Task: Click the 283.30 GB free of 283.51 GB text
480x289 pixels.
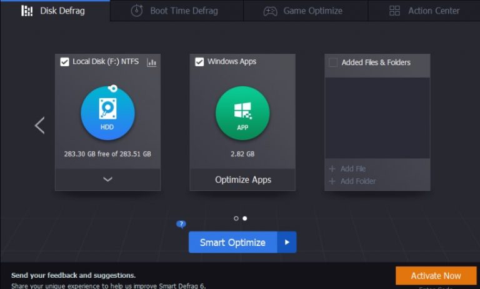Action: 107,154
